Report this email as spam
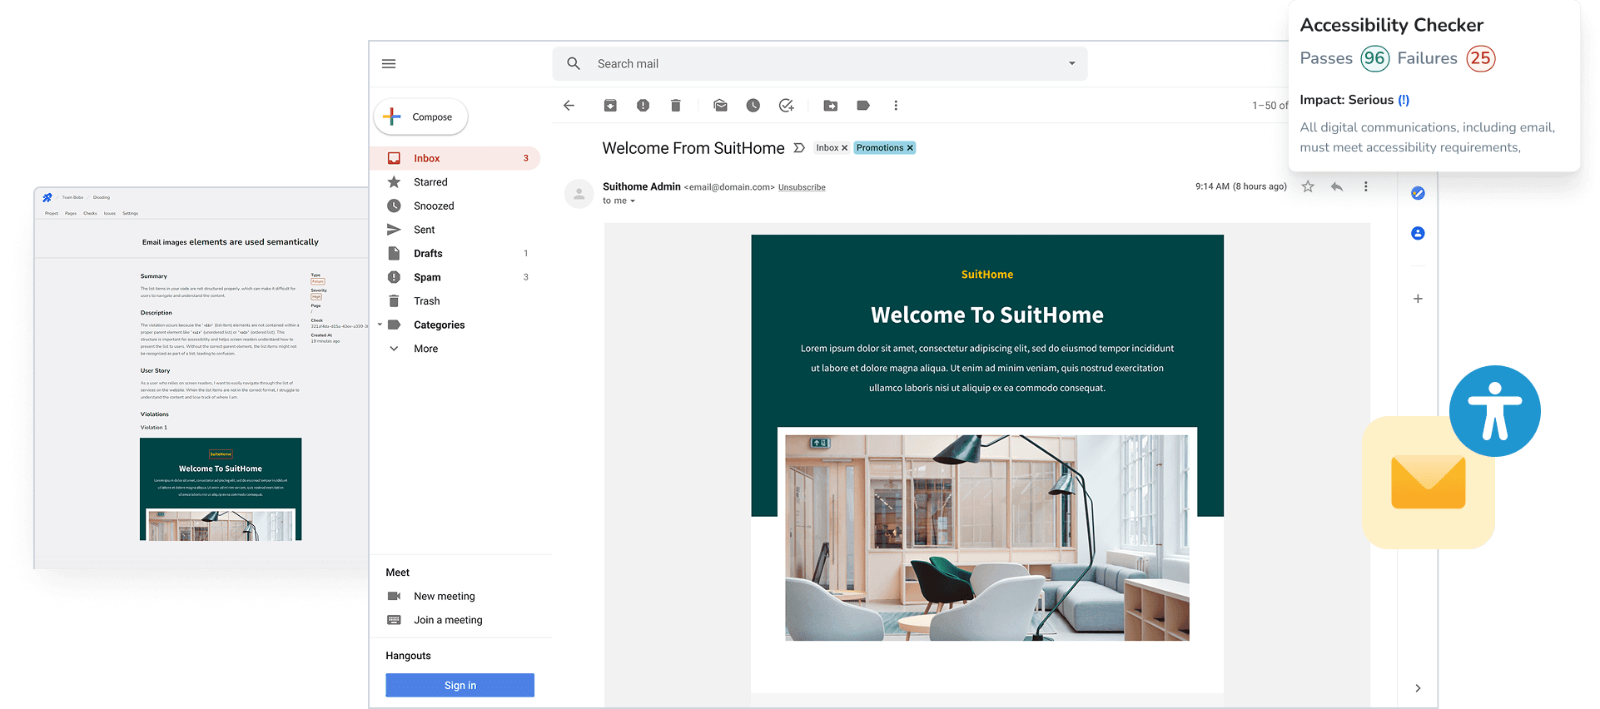Screen dimensions: 1600x709 [x=643, y=106]
